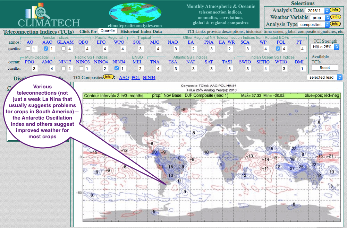
Task: Open the selected lead dropdown
Action: coord(325,77)
